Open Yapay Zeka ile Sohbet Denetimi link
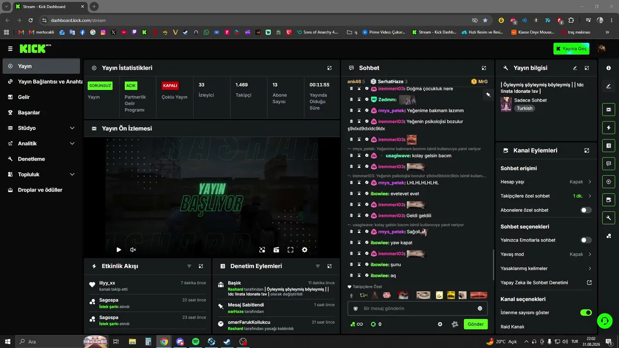The width and height of the screenshot is (619, 348). (x=546, y=283)
